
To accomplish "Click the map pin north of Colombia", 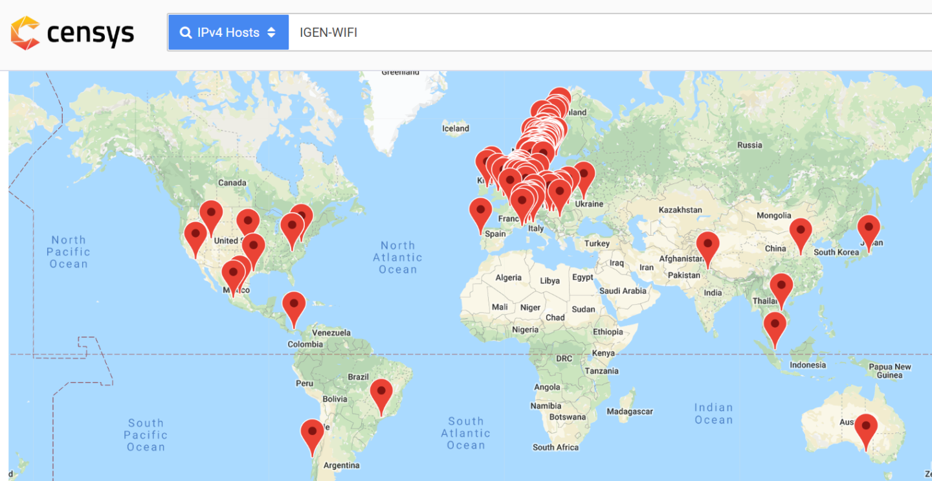I will (x=294, y=309).
